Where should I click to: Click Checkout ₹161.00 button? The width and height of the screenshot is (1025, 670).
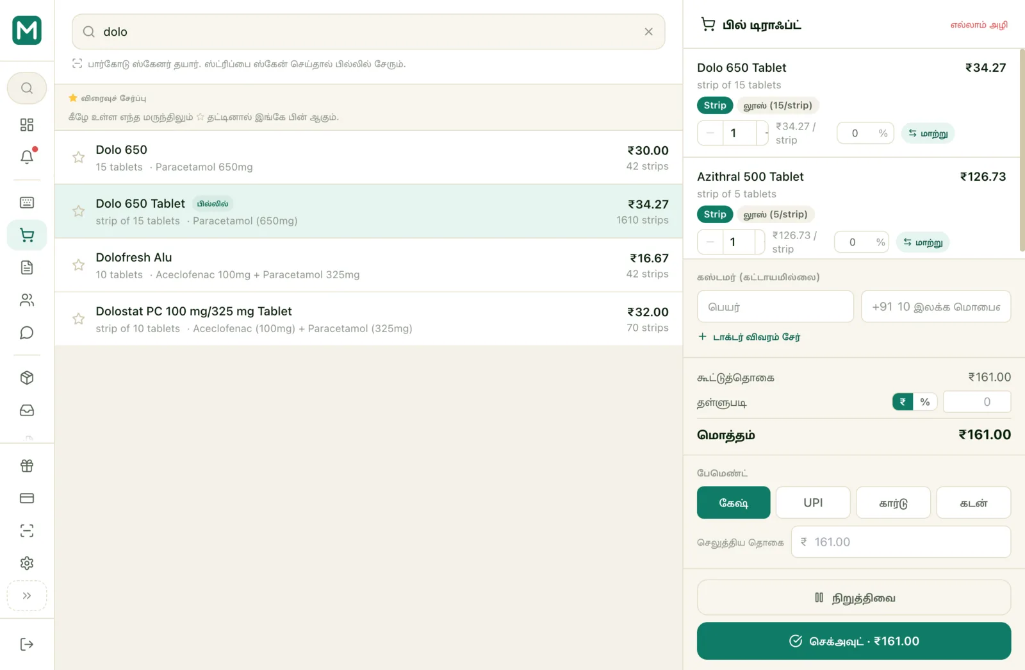pos(854,641)
